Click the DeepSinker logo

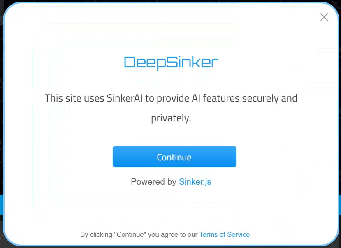pyautogui.click(x=171, y=63)
